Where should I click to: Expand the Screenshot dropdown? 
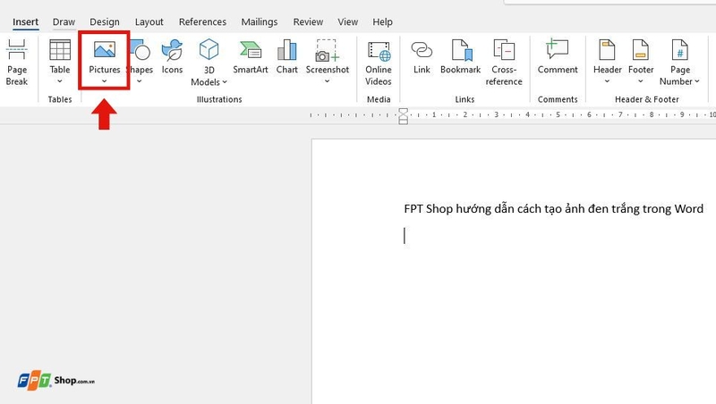coord(327,81)
